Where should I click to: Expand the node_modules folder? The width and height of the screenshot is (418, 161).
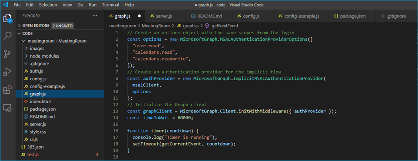point(27,56)
